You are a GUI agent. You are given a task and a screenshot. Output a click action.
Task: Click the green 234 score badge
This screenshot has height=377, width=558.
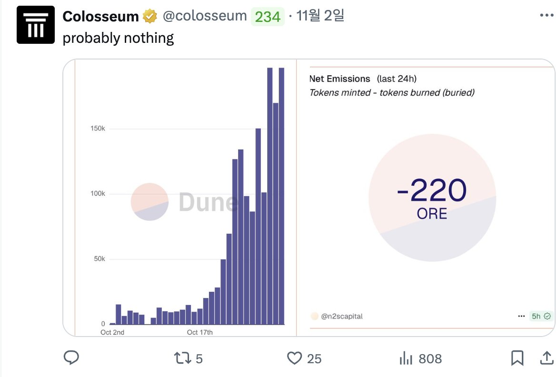click(268, 16)
